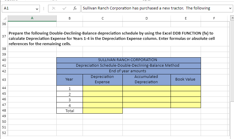Select row 43 header
Screen dimensions: 234x139
[x=4, y=80]
